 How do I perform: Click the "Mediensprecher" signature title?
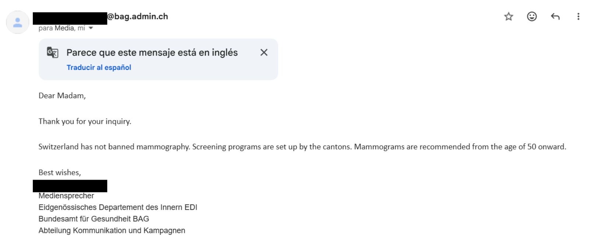pyautogui.click(x=66, y=196)
